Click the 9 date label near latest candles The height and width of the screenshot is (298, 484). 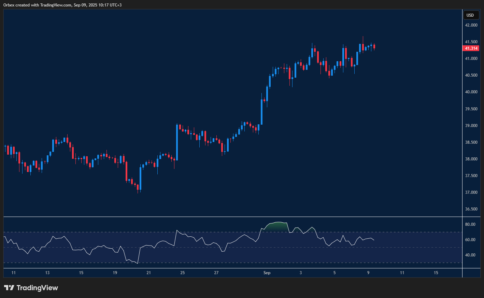click(x=368, y=273)
